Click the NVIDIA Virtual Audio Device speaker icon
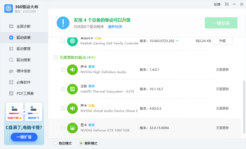 pos(72,108)
